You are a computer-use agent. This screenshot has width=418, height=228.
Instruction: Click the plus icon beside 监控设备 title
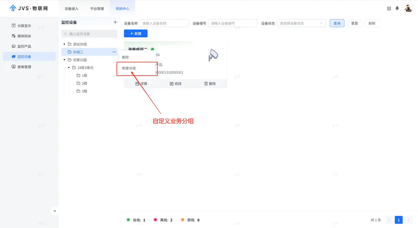tap(115, 22)
